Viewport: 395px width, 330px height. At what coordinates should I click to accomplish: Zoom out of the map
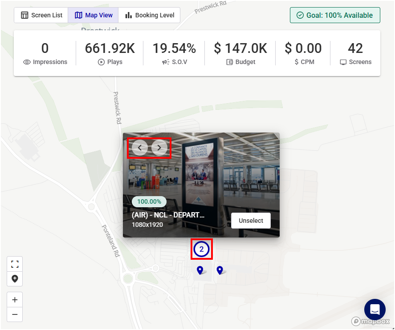15,314
